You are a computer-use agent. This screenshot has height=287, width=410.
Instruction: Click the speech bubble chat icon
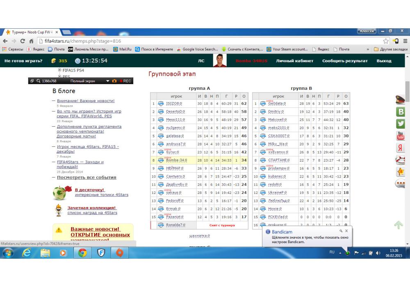coord(401,184)
